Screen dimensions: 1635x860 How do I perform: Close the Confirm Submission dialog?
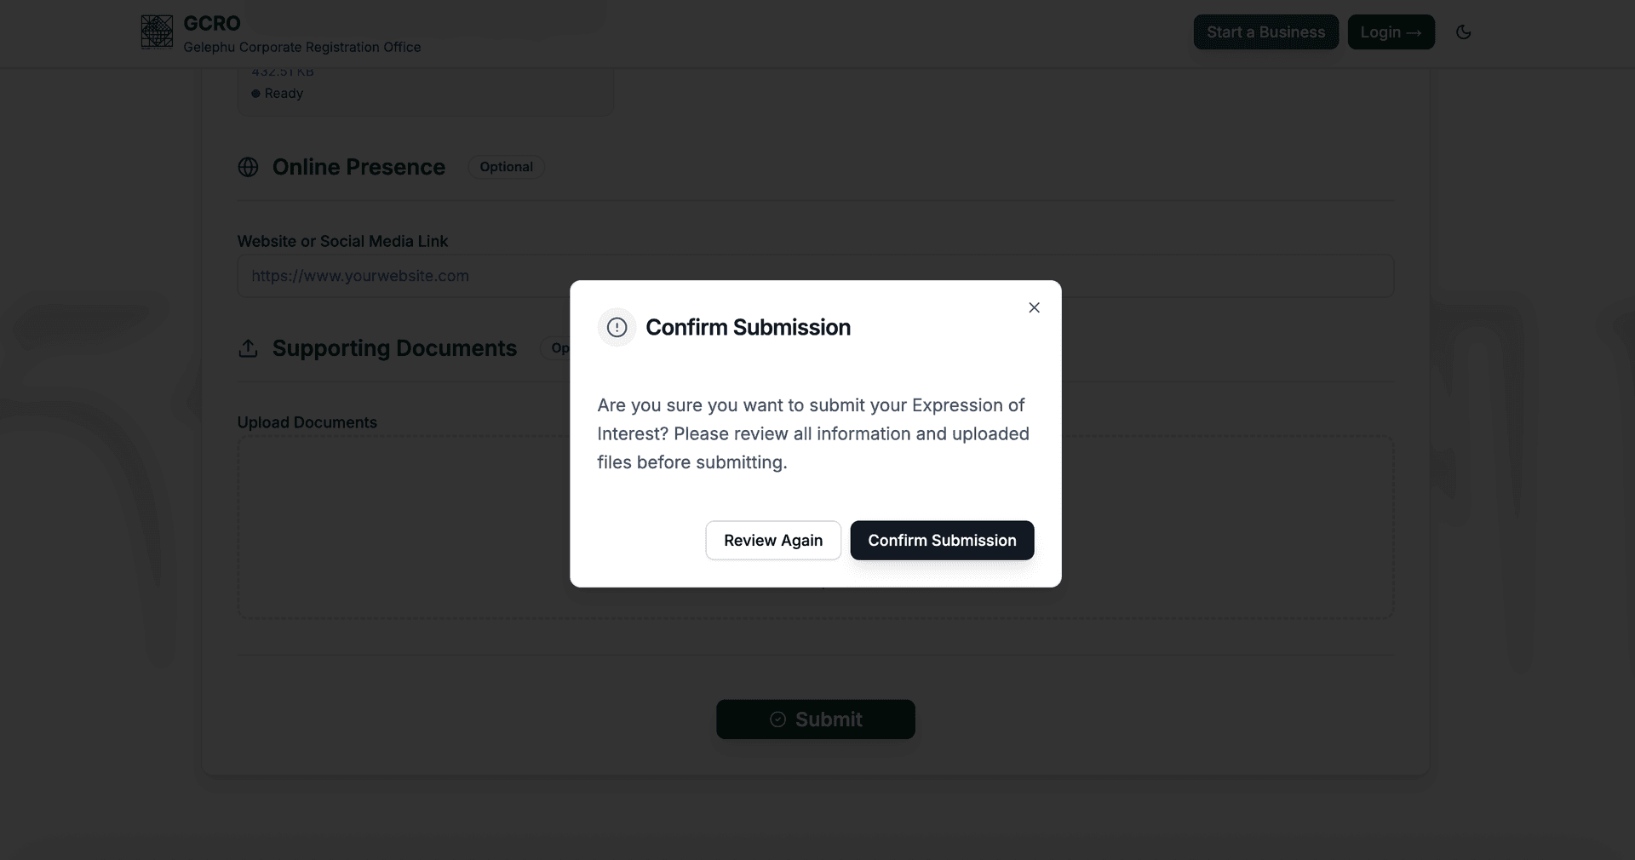(x=1034, y=307)
